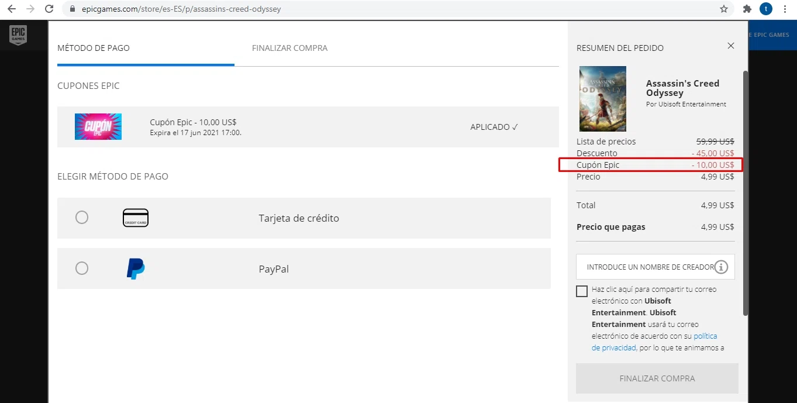The width and height of the screenshot is (797, 403).
Task: Click the Por Ubisoft Entertainment text
Action: coord(686,104)
